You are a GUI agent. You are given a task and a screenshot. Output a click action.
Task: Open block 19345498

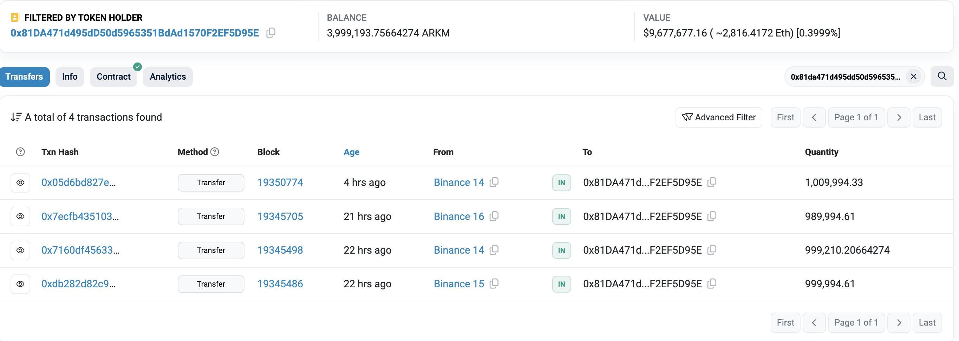[280, 250]
